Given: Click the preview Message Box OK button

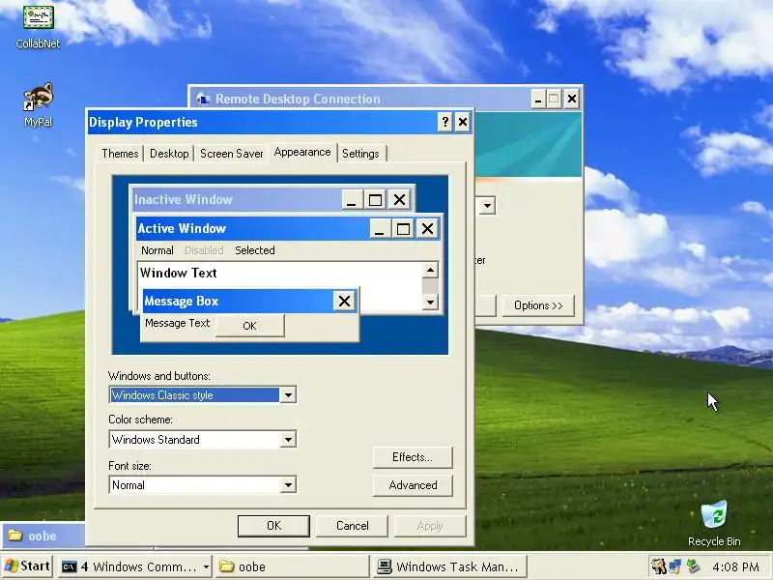Looking at the screenshot, I should (x=249, y=326).
